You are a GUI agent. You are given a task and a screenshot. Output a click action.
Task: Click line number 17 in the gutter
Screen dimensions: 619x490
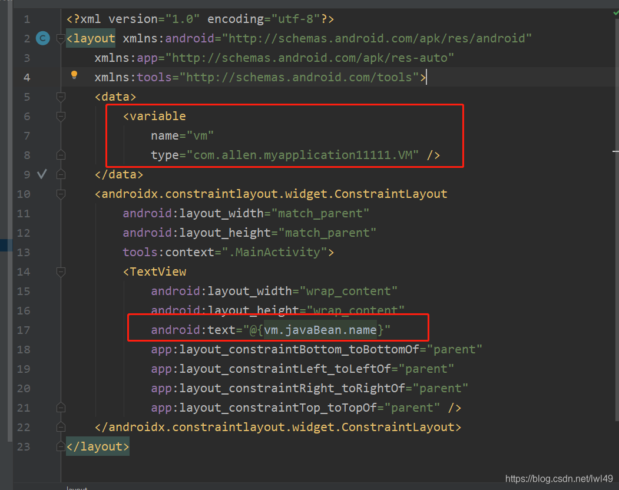24,330
